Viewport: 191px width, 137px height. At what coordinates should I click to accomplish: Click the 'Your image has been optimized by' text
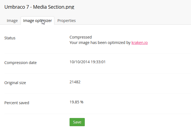[x=100, y=43]
